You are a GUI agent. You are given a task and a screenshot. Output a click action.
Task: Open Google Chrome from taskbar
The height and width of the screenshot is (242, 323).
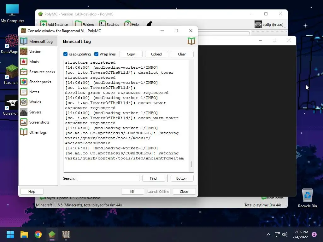(x=38, y=234)
